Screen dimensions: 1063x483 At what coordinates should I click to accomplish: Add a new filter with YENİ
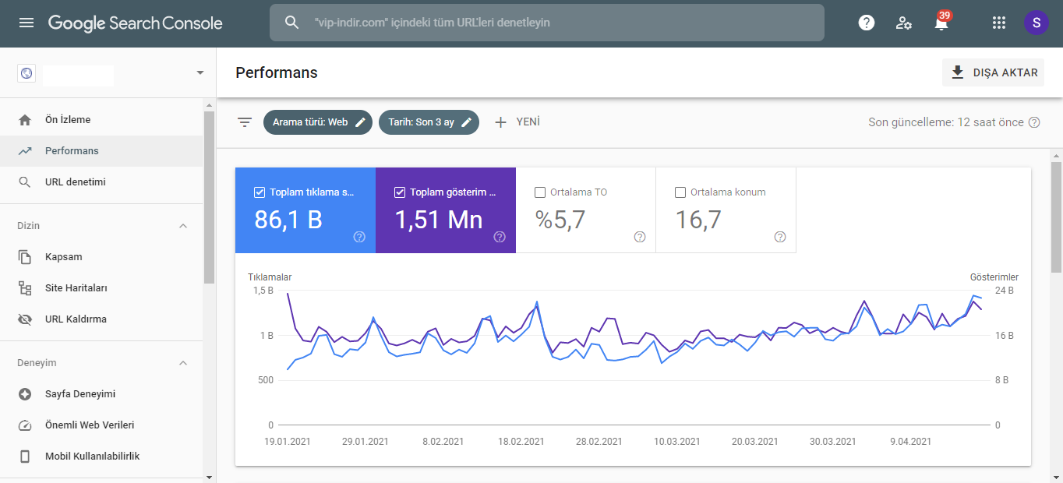[x=517, y=122]
